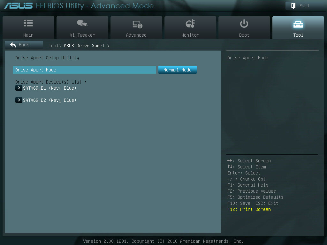This screenshot has height=245, width=327.
Task: Select the Boot tab
Action: [244, 27]
